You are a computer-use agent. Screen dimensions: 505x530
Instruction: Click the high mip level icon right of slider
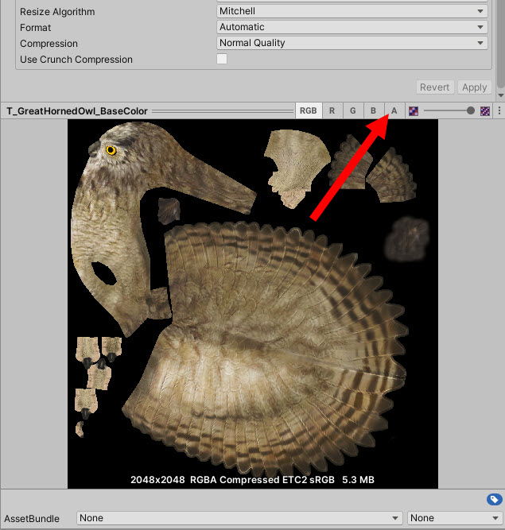pyautogui.click(x=485, y=111)
